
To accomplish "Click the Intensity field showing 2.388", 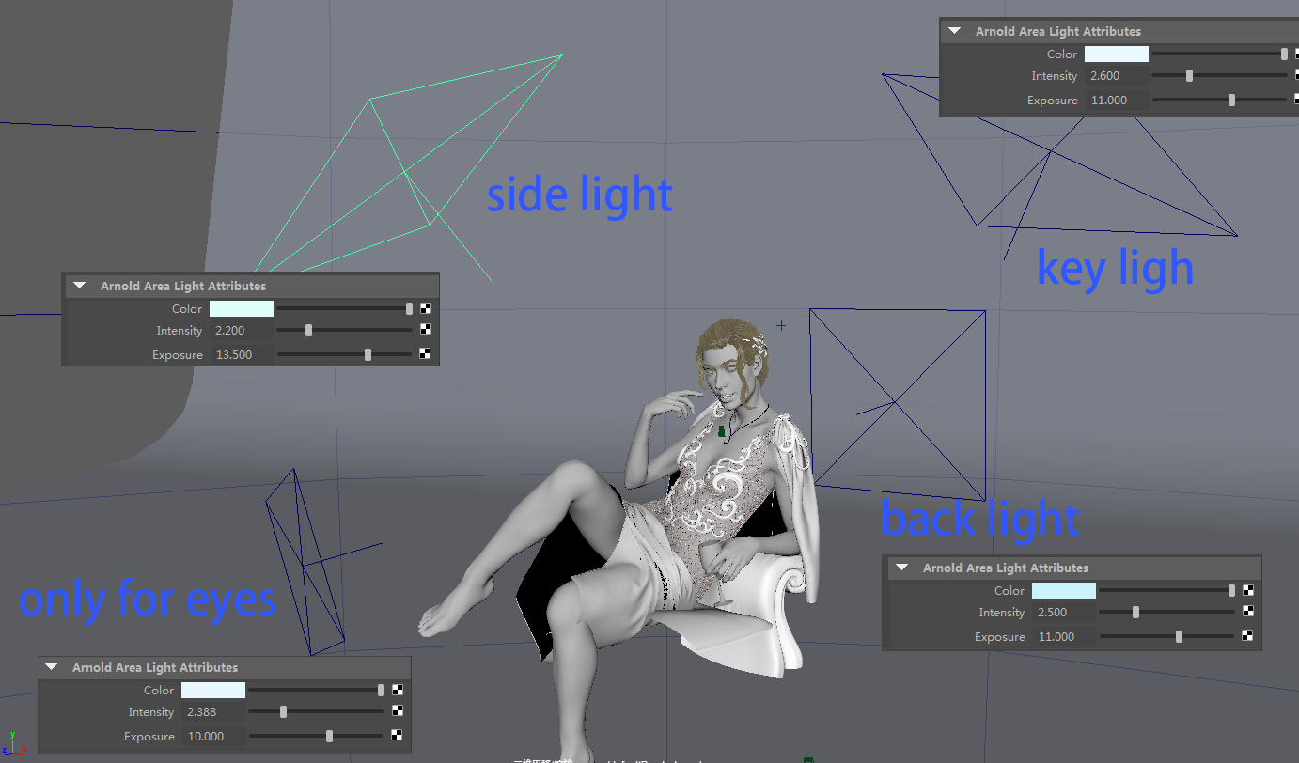I will [213, 711].
